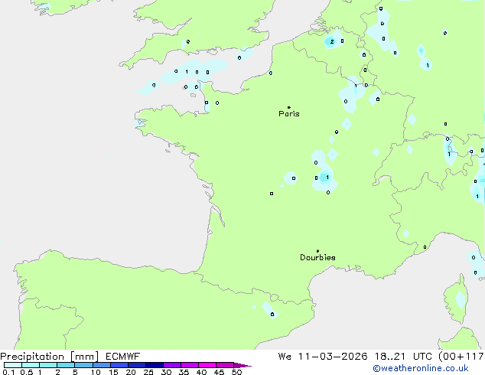485x375 pixels.
Task: Pick the blue 5–10 mm legend swatch
Action: [84, 365]
